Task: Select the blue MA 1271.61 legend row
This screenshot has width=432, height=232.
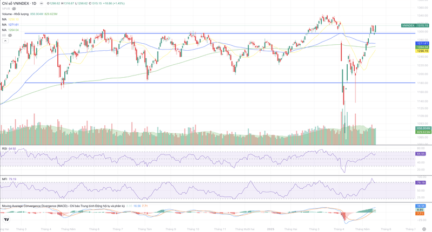Action: [x=10, y=24]
